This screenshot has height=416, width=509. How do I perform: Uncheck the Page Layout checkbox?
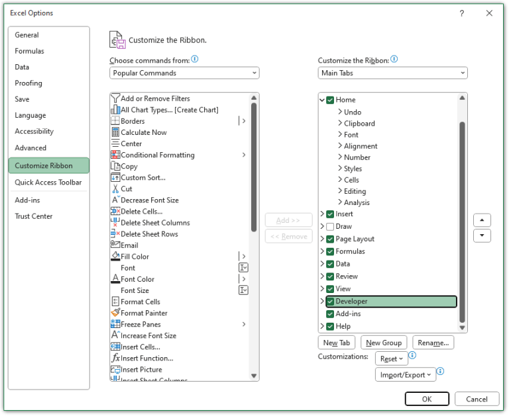click(x=330, y=239)
